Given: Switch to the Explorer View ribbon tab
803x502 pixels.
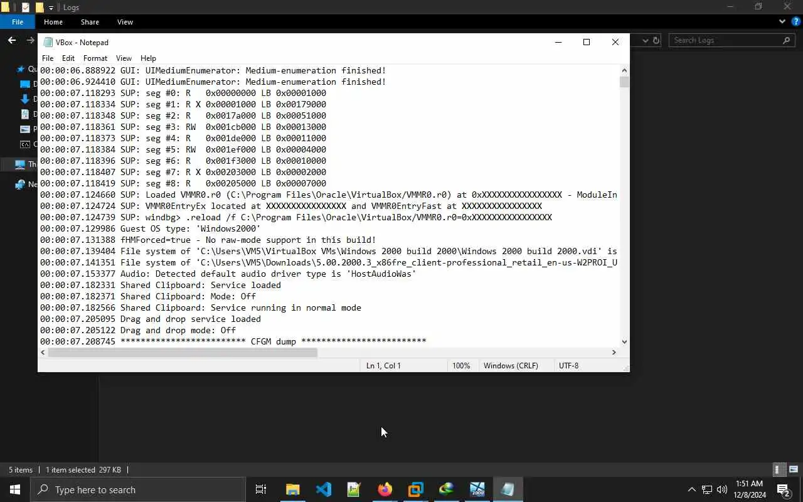Looking at the screenshot, I should [x=125, y=22].
